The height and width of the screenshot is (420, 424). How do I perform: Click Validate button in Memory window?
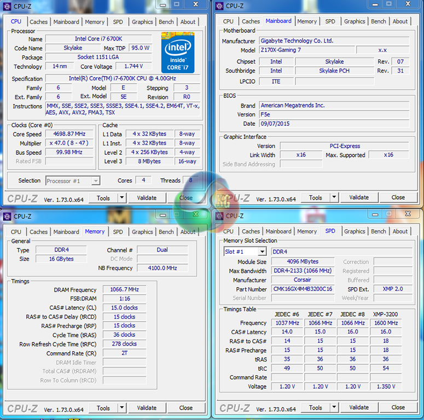(x=147, y=408)
